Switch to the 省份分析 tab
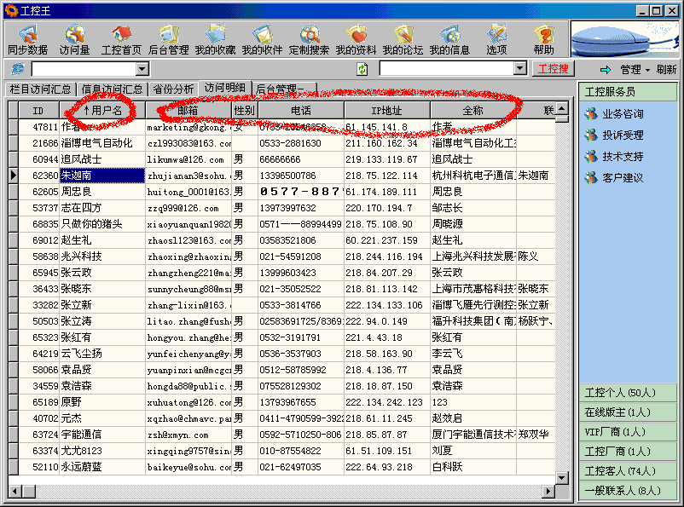Screen dimensions: 684x507 173,89
